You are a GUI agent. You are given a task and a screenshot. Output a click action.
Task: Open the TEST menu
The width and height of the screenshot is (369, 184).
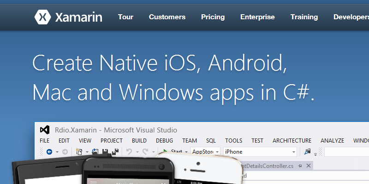point(257,141)
